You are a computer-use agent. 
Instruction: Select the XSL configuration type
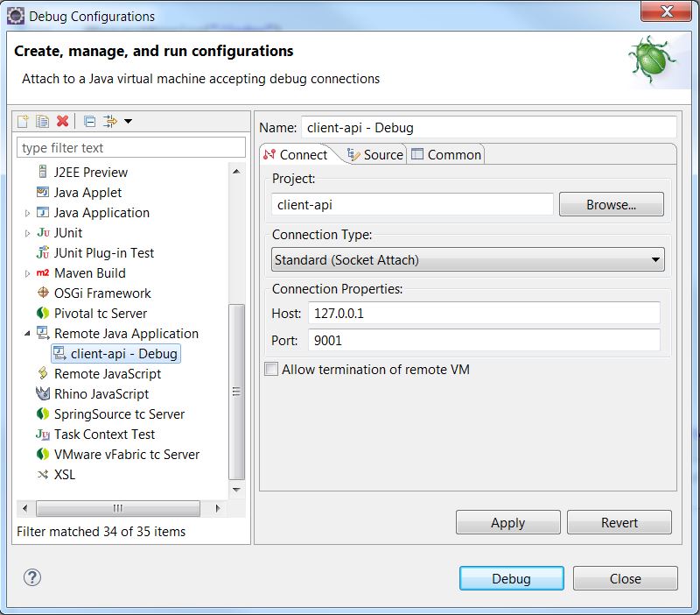tap(65, 474)
